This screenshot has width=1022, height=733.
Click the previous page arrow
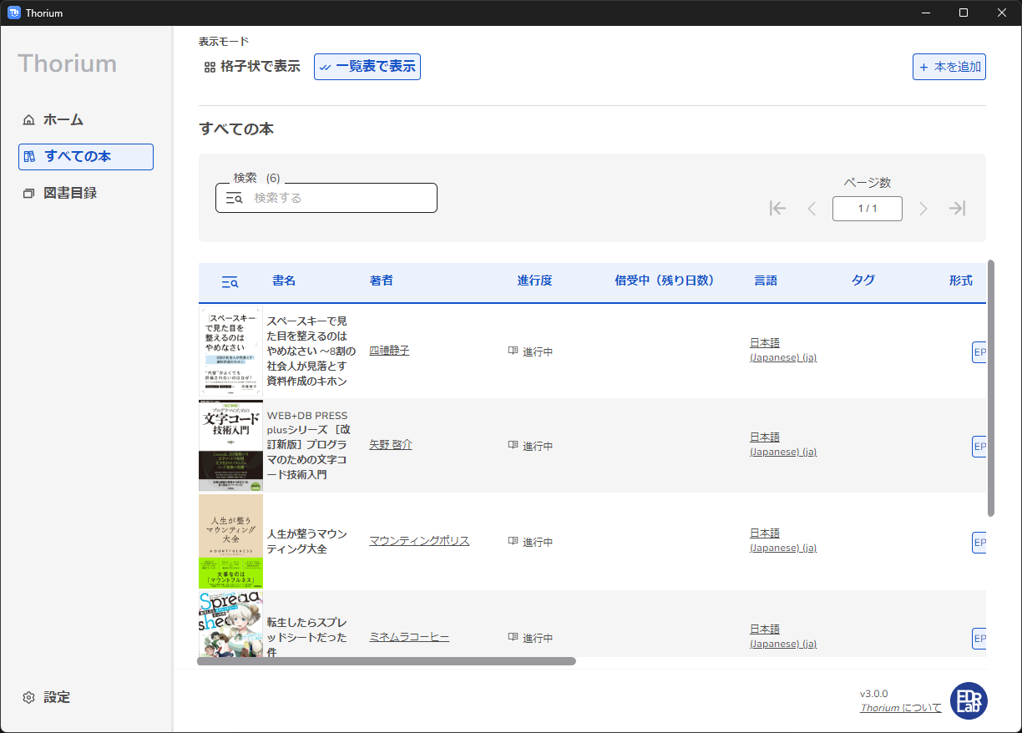coord(812,209)
